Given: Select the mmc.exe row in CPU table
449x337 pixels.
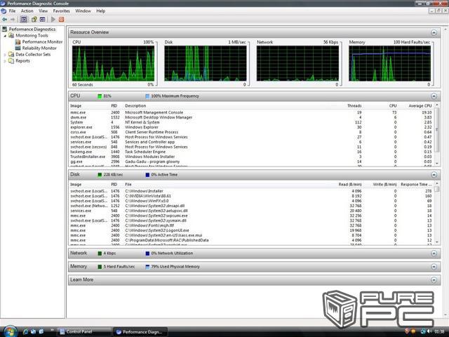Looking at the screenshot, I should click(x=251, y=112).
